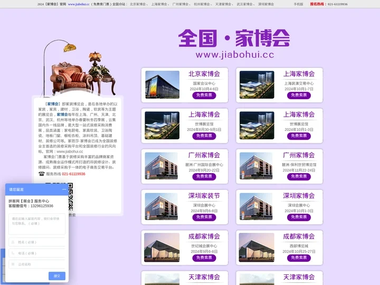Switch to 手机版 mobile site
Viewport: 380px width, 285px height.
(298, 4)
